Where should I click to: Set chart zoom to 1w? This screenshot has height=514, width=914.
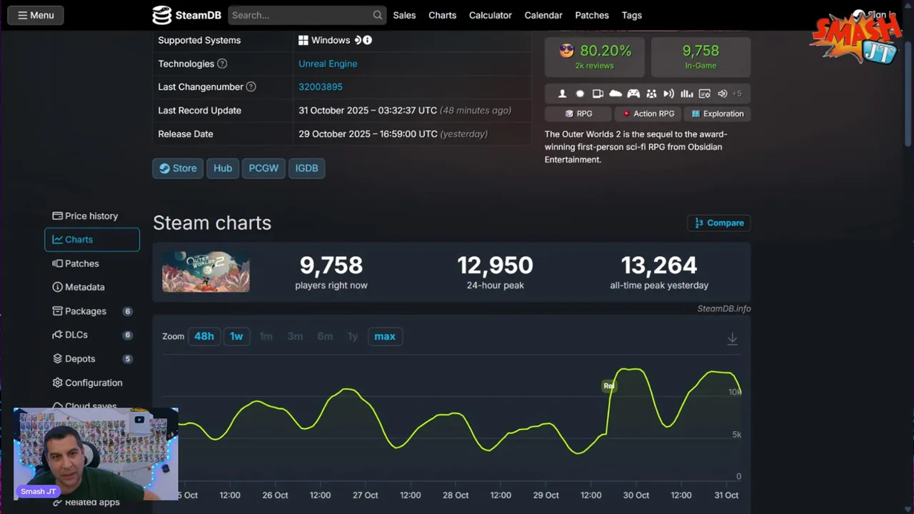point(236,336)
